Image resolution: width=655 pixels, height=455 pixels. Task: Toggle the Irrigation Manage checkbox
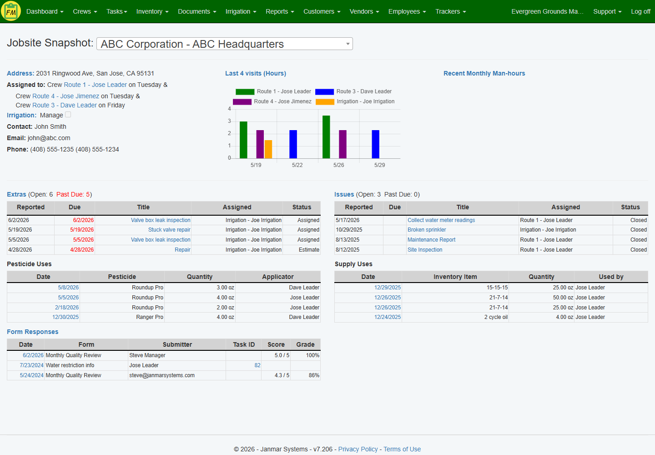click(x=68, y=115)
